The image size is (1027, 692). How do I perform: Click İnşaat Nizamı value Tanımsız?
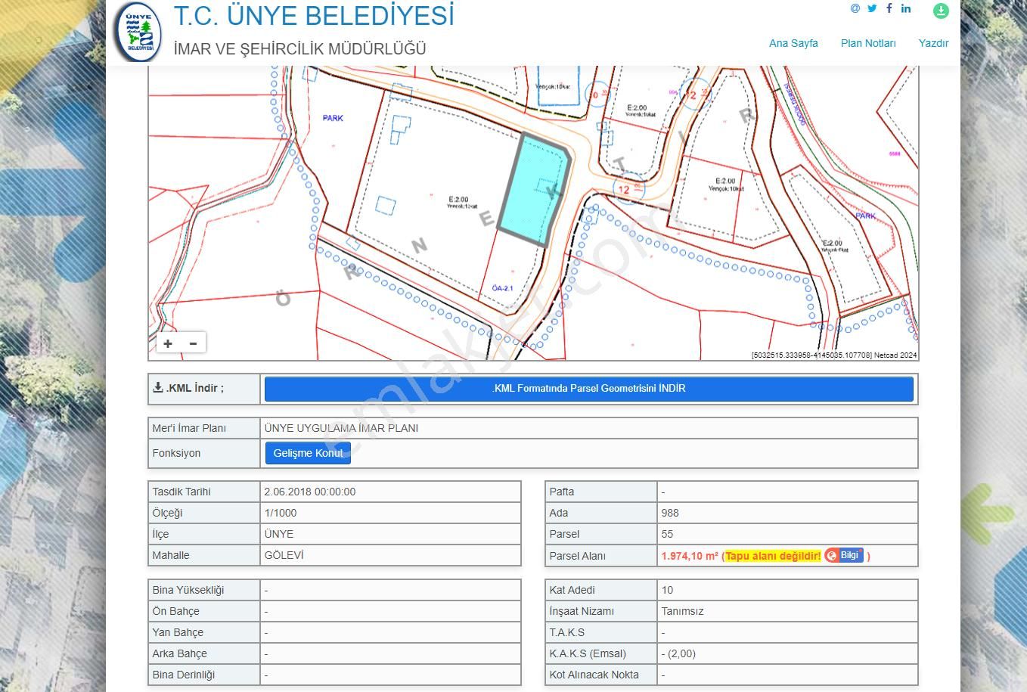683,611
